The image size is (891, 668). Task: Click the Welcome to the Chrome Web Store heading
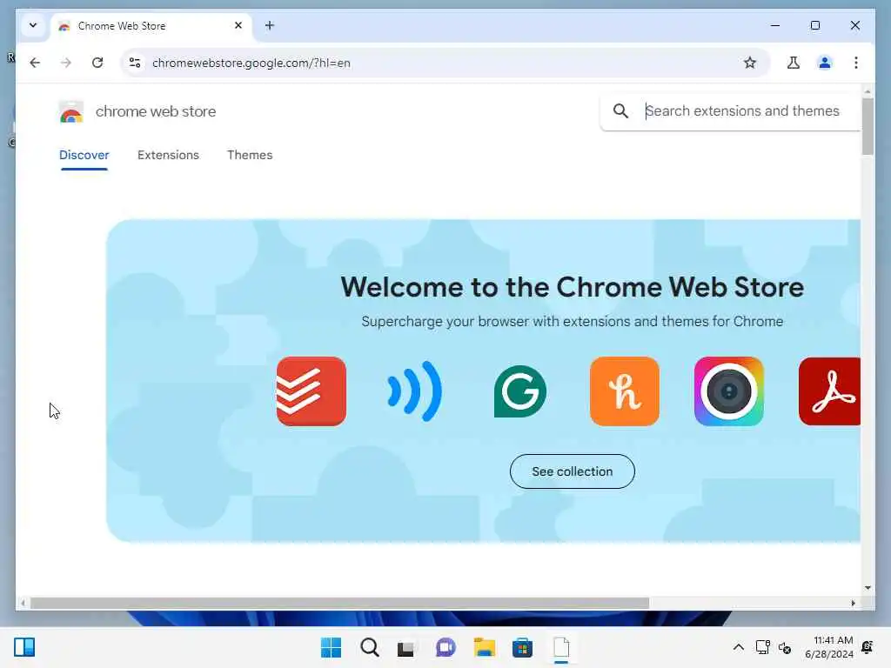coord(573,287)
